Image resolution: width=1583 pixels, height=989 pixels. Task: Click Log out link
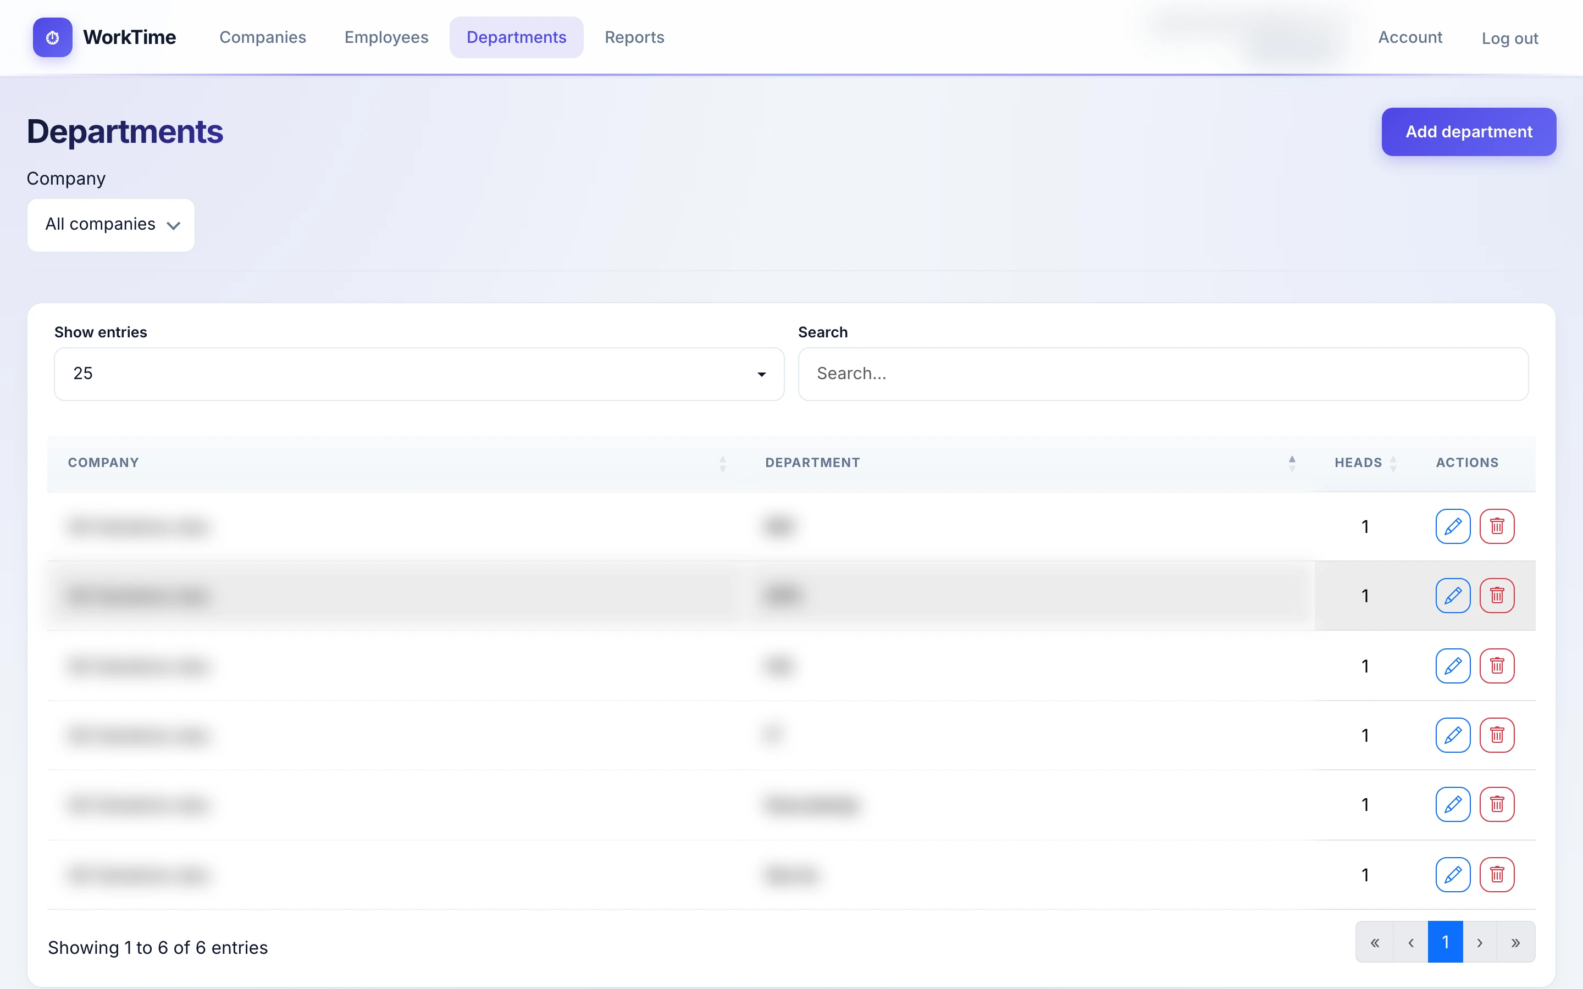point(1510,38)
